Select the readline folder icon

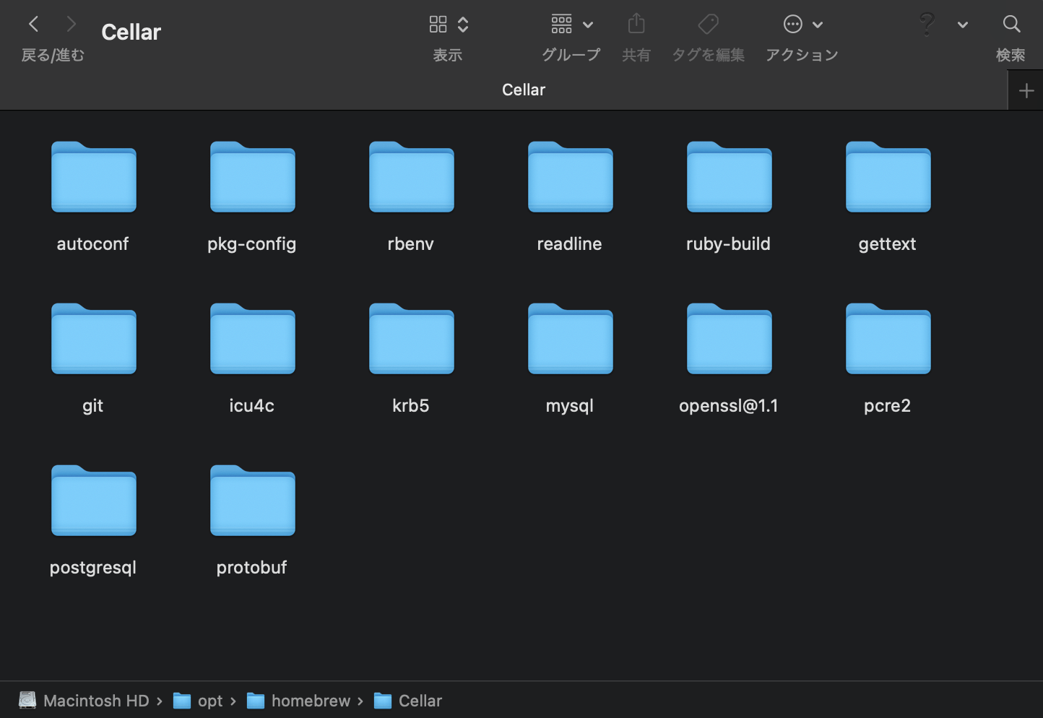(571, 177)
